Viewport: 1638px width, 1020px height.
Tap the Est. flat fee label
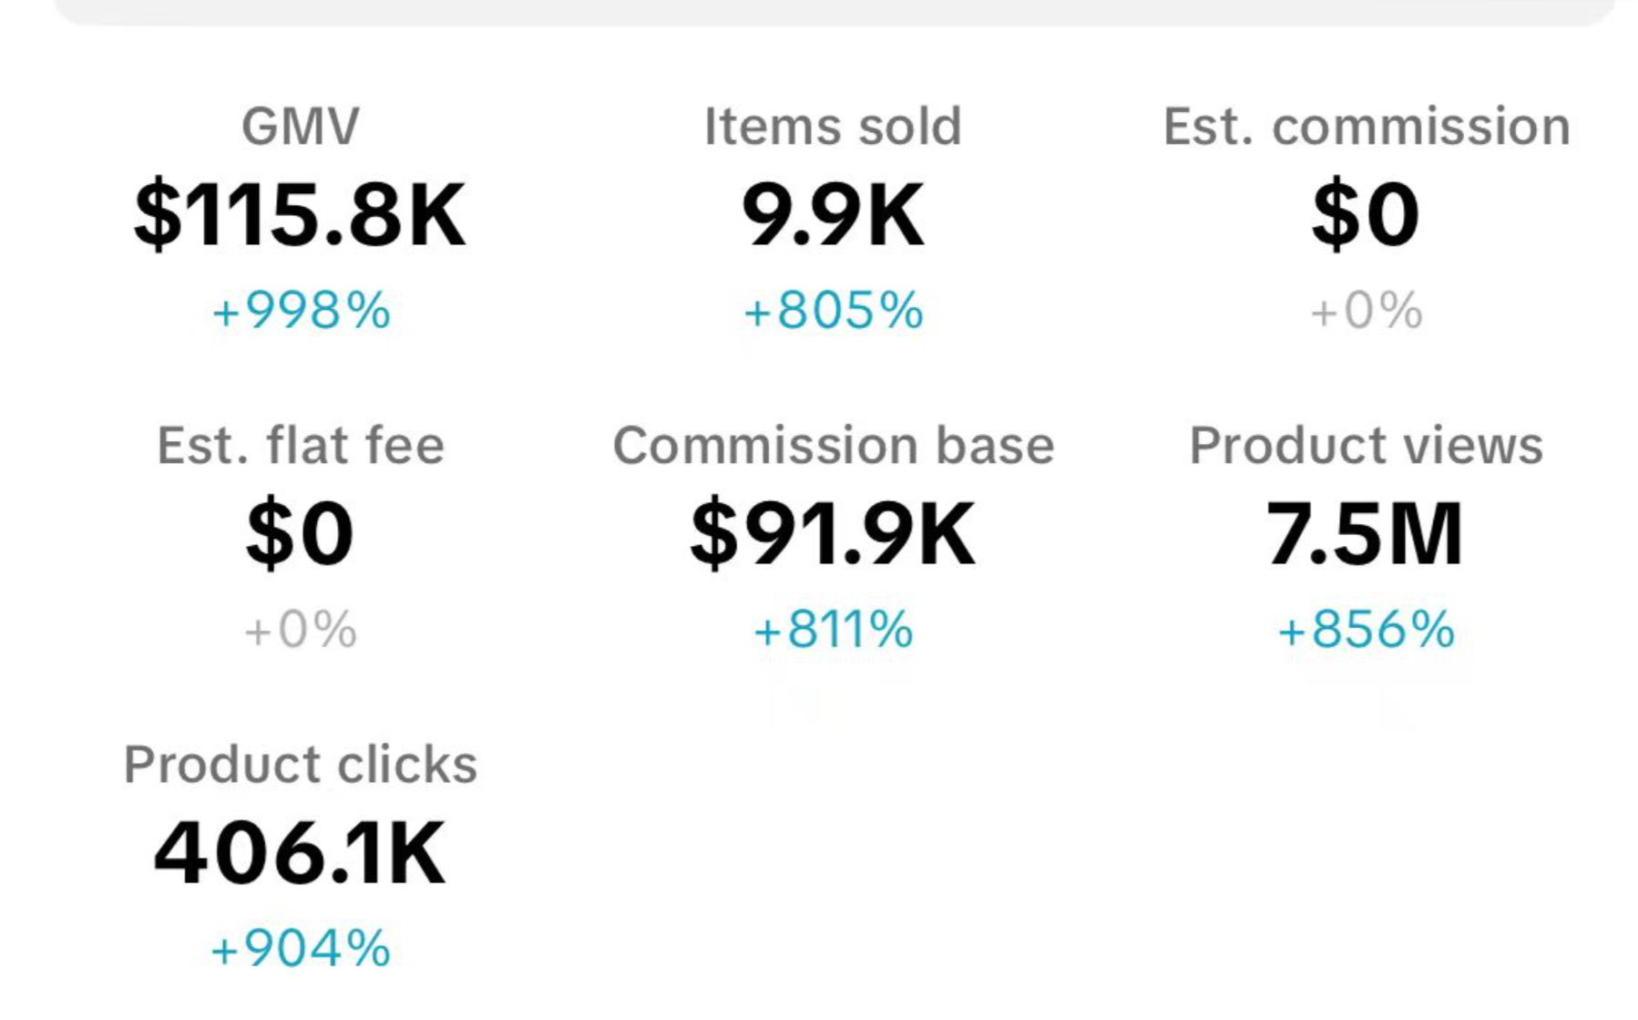(301, 445)
